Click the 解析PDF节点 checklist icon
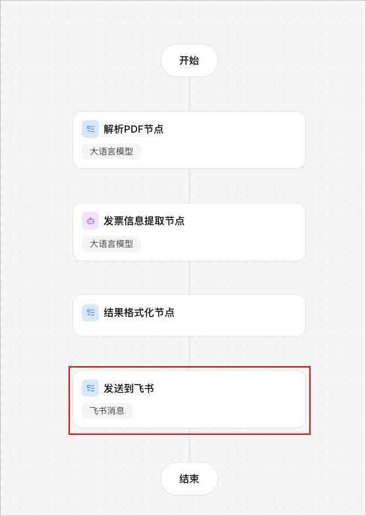 click(90, 129)
